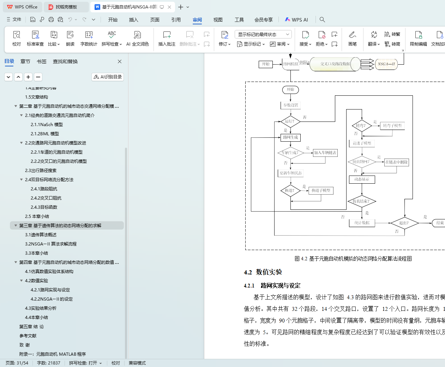445x367 pixels.
Task: Close the navigation pane
Action: [x=120, y=61]
